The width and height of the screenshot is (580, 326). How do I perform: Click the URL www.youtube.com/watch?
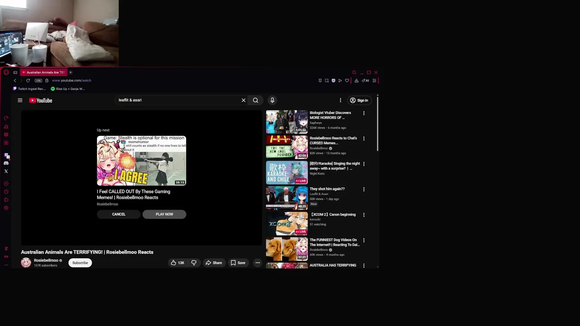point(72,81)
